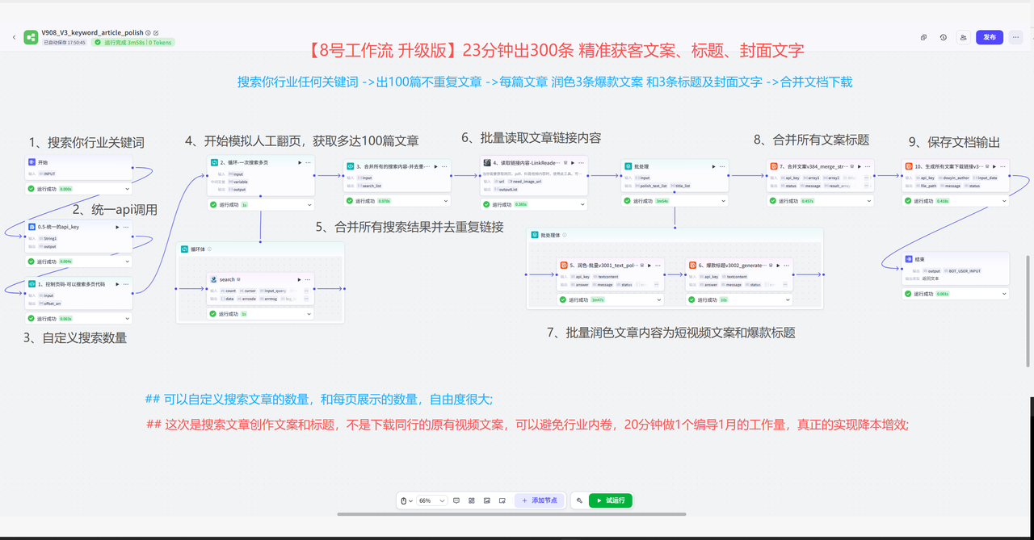Expand 0.5-统一的api_key run result
This screenshot has width=1034, height=540.
pyautogui.click(x=127, y=262)
